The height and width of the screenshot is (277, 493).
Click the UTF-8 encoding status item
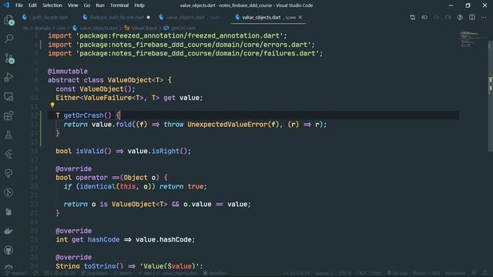coord(344,273)
